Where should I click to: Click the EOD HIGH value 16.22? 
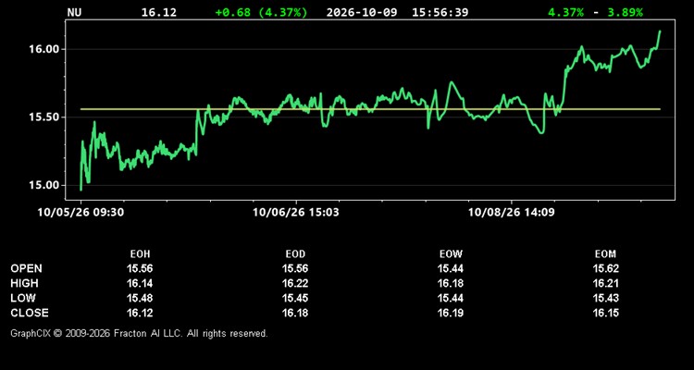[295, 283]
